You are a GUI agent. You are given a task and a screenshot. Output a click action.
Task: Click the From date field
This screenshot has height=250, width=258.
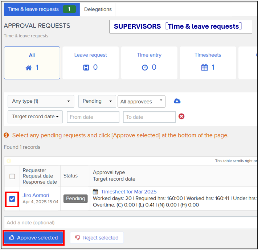click(x=93, y=117)
